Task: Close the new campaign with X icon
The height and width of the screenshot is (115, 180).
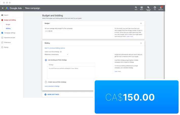Action: pyautogui.click(x=3, y=8)
